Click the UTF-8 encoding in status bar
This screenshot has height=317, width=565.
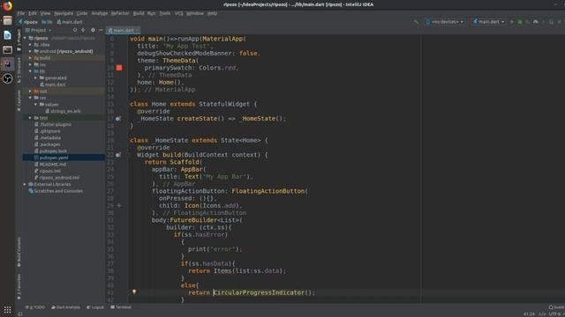(555, 313)
